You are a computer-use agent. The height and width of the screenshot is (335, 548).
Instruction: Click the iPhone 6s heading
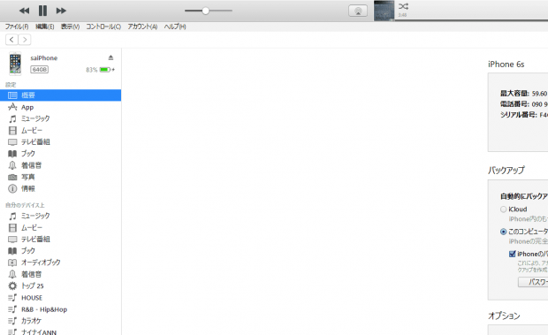(506, 65)
